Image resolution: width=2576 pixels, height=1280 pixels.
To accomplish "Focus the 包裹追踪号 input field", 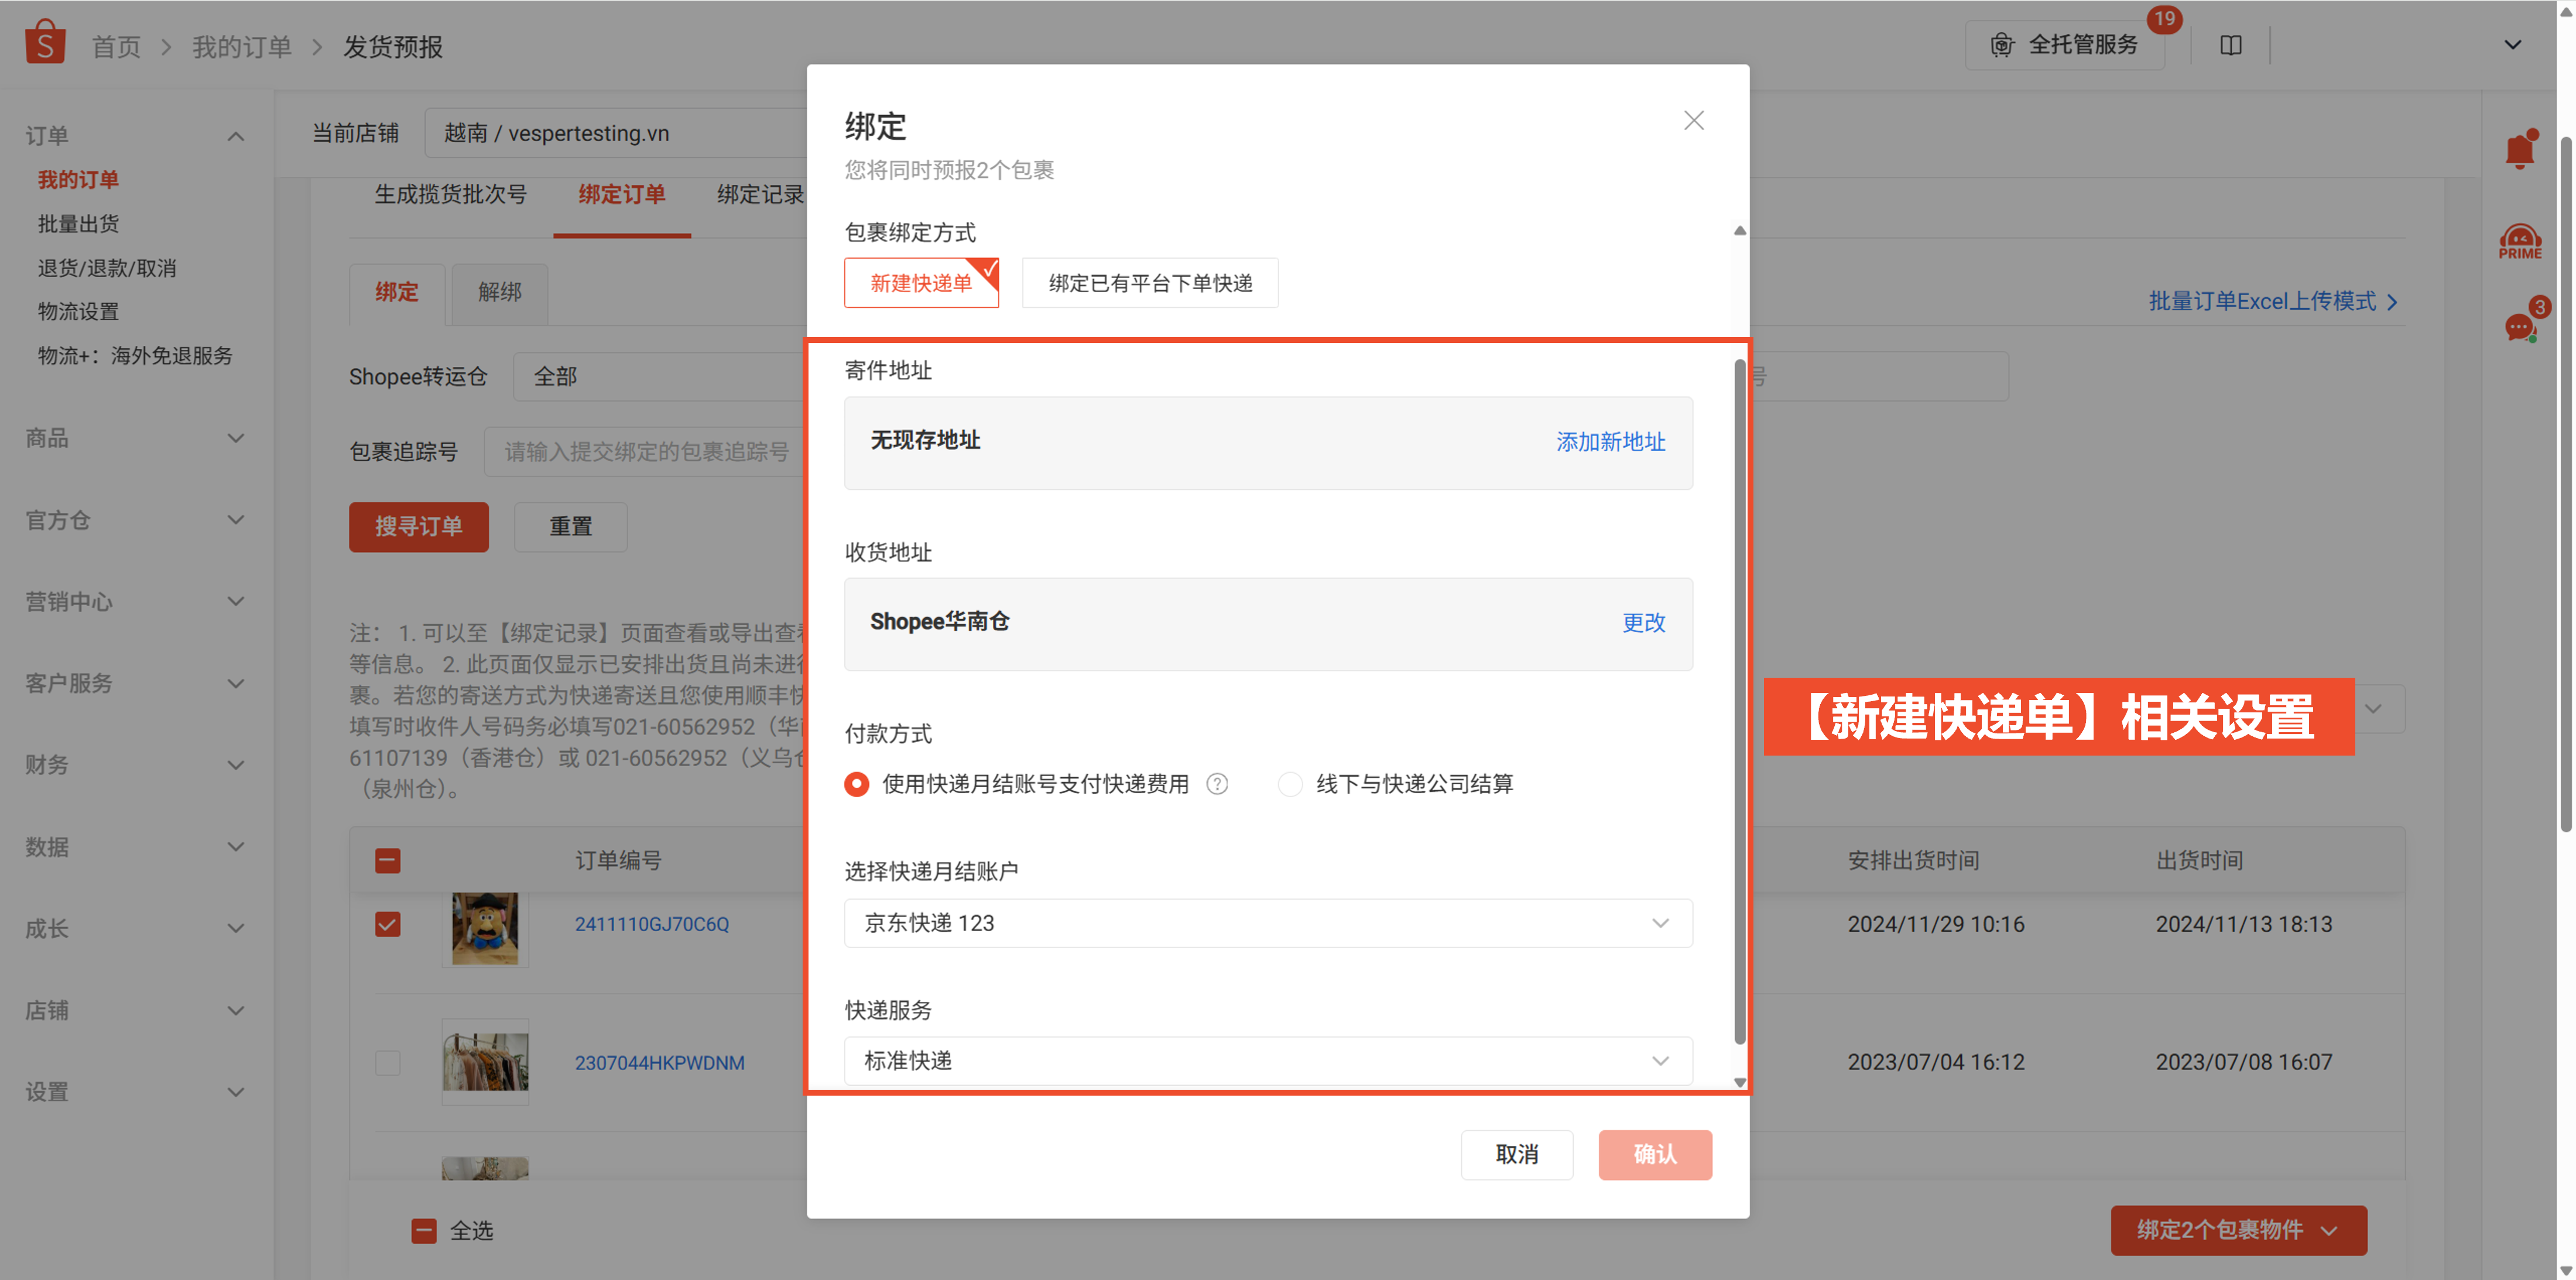I will click(x=646, y=452).
